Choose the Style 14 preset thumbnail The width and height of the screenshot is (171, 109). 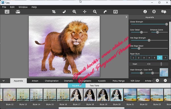click(36, 95)
